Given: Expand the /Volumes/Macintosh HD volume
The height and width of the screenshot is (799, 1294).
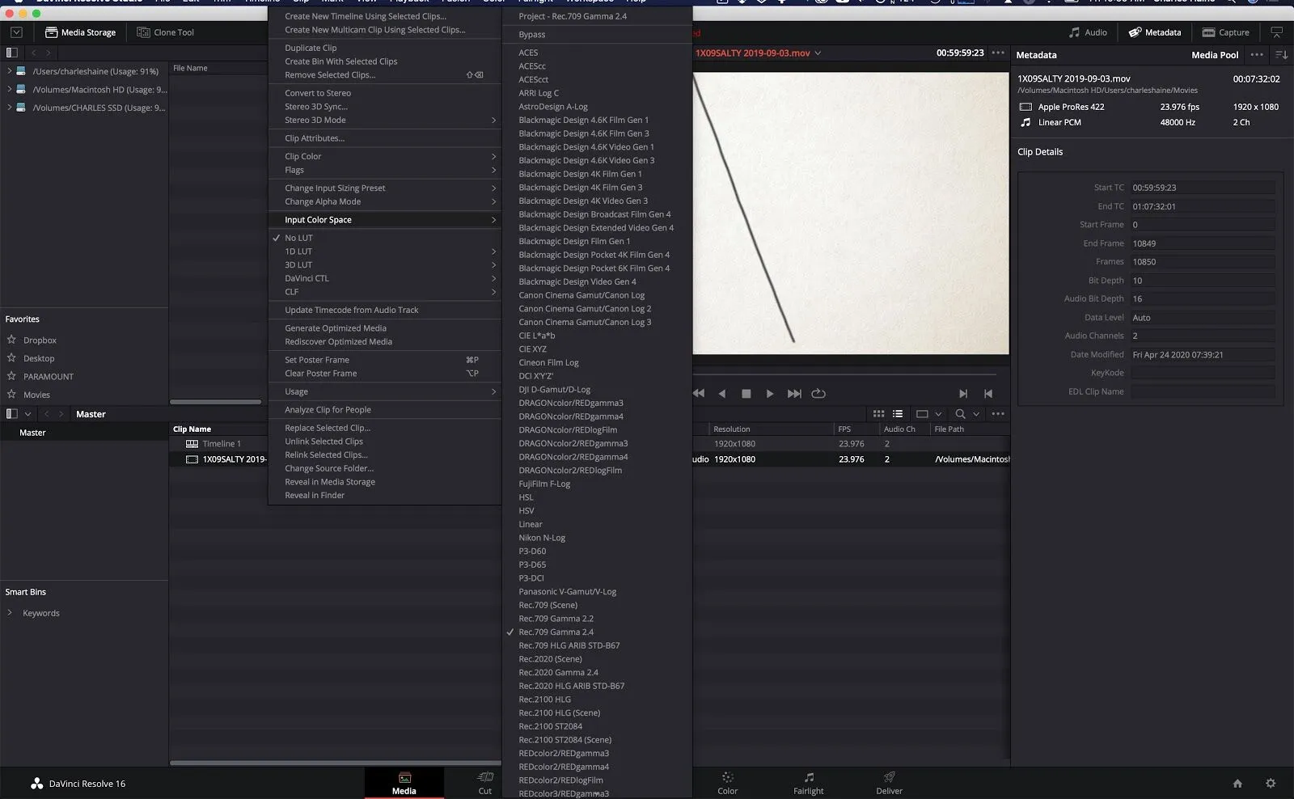Looking at the screenshot, I should point(9,89).
